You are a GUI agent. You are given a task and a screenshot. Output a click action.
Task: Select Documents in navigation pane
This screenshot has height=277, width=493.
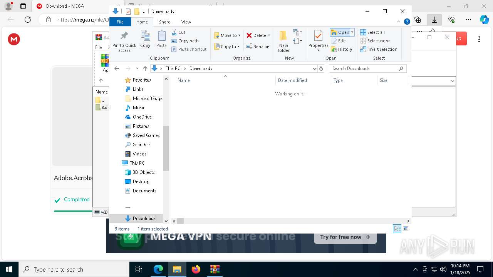point(141,191)
